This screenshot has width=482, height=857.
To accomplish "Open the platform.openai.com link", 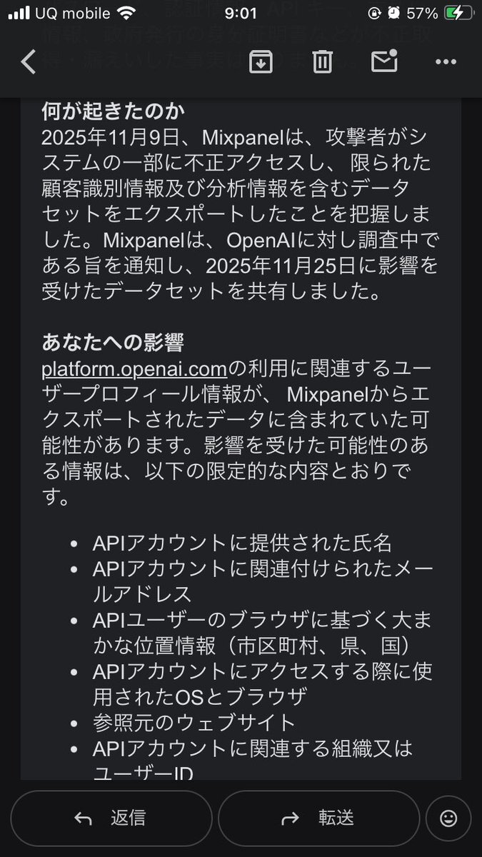I will [134, 369].
